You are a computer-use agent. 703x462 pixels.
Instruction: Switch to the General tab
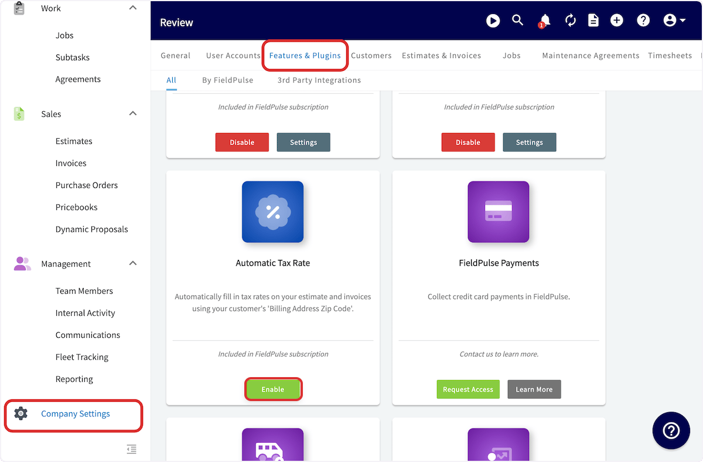click(176, 56)
